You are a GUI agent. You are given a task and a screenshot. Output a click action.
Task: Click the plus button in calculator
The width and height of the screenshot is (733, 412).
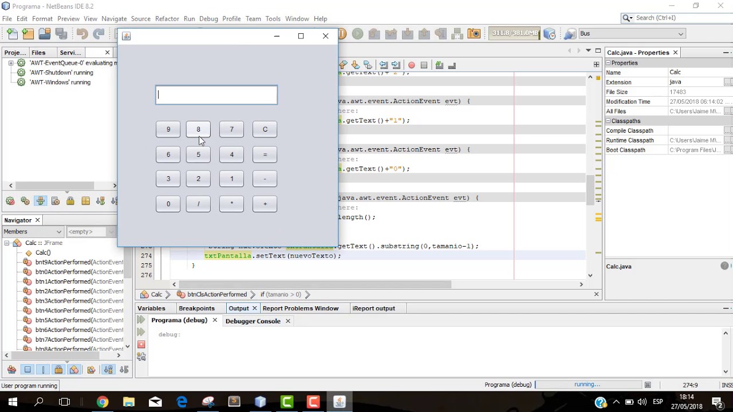click(x=265, y=204)
